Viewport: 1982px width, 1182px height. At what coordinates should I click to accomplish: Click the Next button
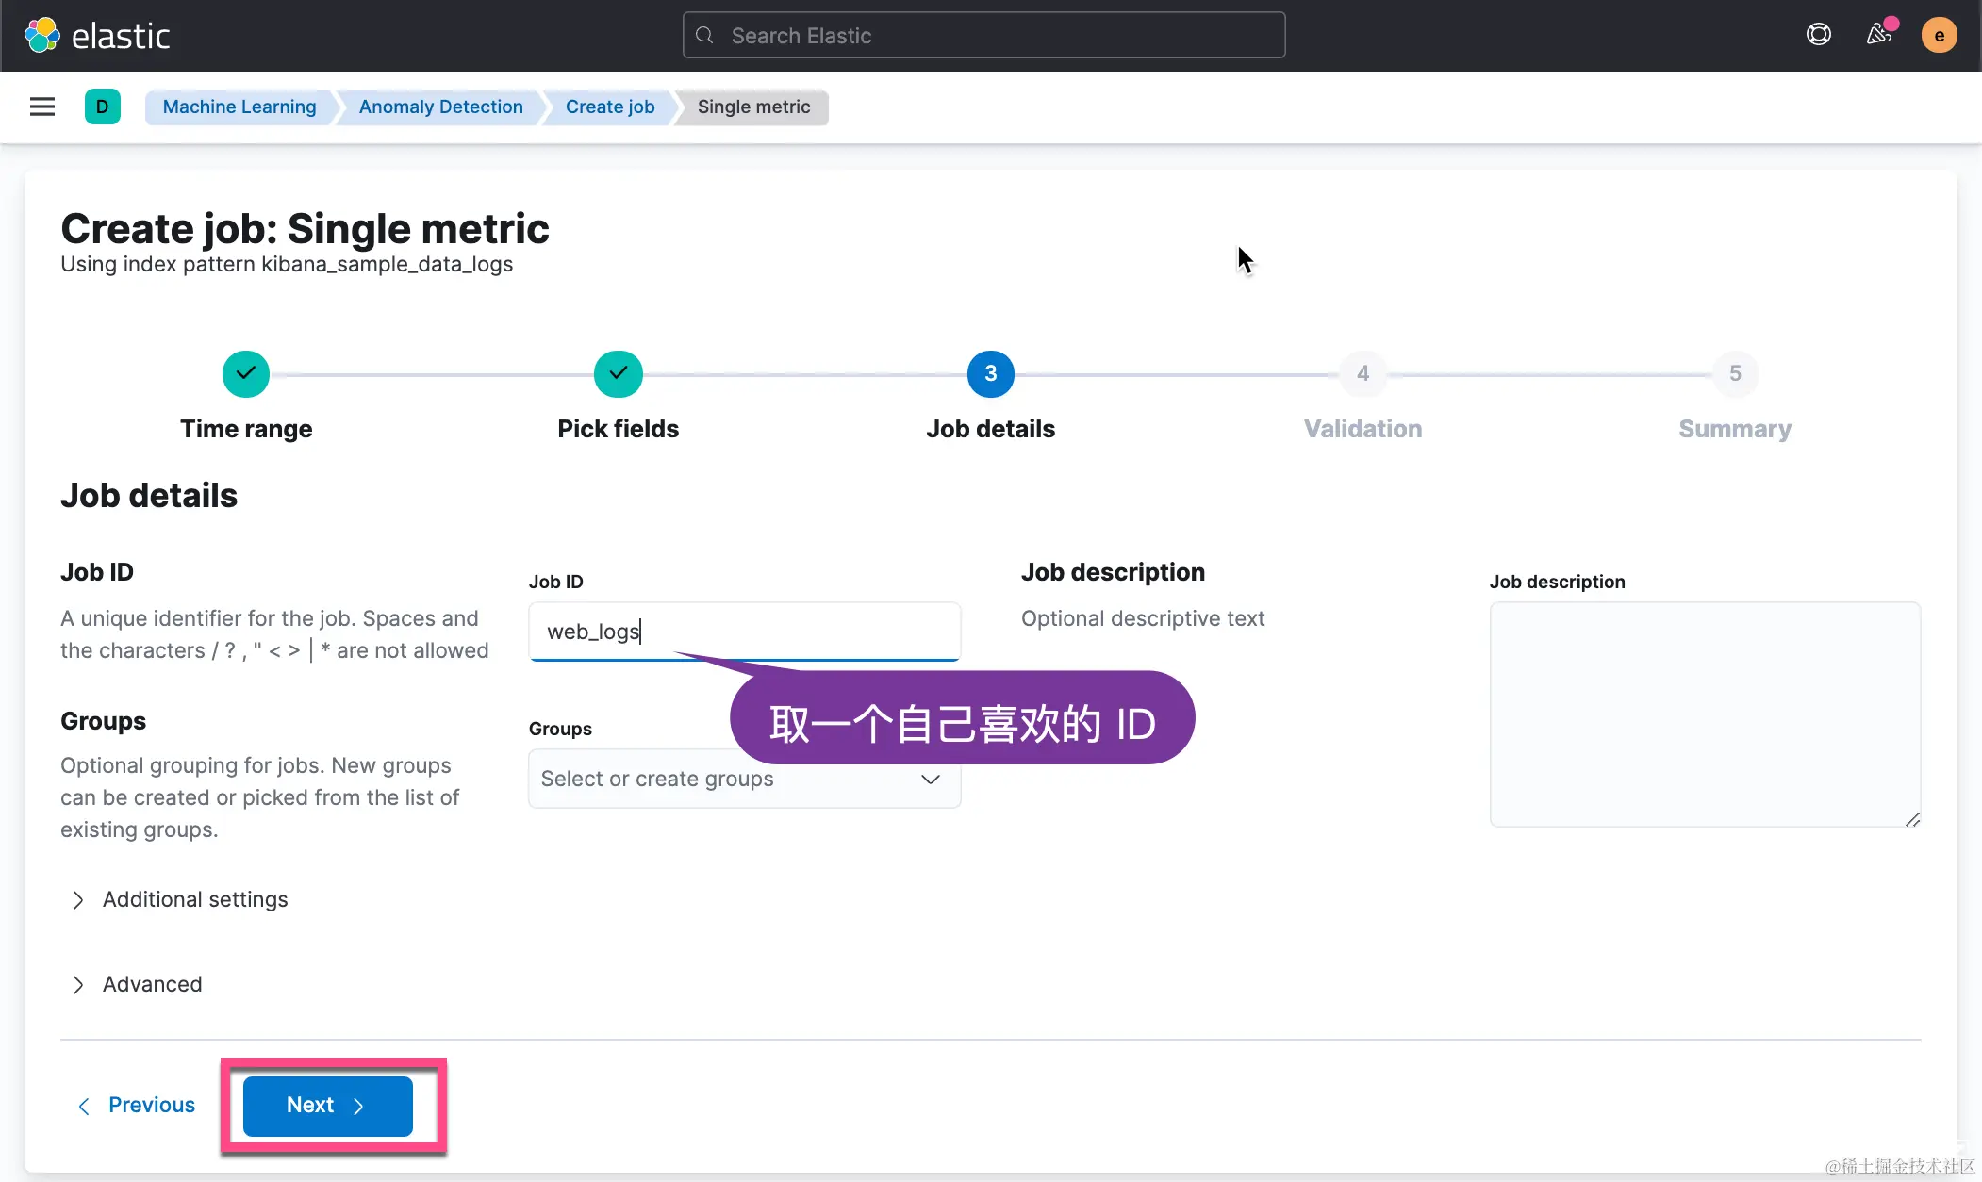327,1106
